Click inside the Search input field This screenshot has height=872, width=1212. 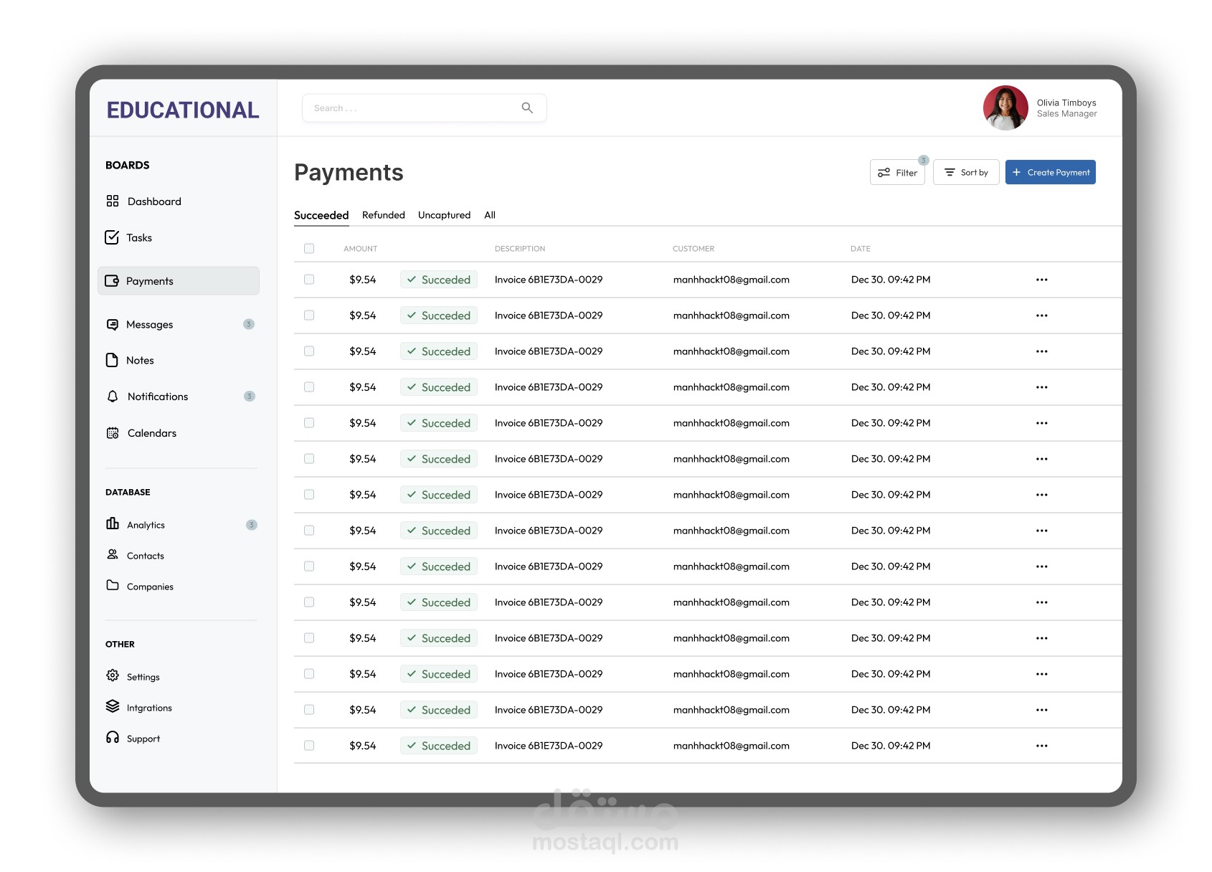click(425, 108)
